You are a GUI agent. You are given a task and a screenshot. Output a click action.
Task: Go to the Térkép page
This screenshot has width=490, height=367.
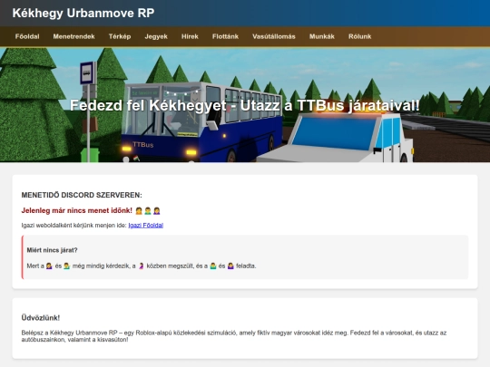coord(120,36)
